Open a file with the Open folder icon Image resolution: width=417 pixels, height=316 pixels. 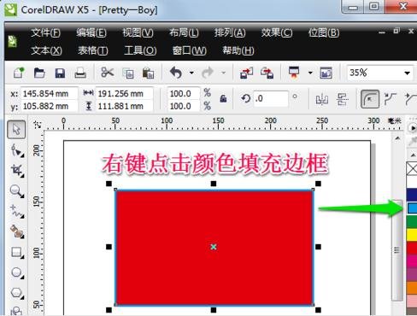(x=39, y=73)
